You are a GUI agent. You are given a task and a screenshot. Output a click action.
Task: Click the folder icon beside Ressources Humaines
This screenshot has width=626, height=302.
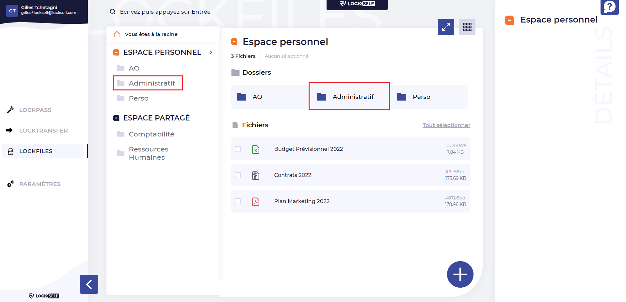(121, 153)
